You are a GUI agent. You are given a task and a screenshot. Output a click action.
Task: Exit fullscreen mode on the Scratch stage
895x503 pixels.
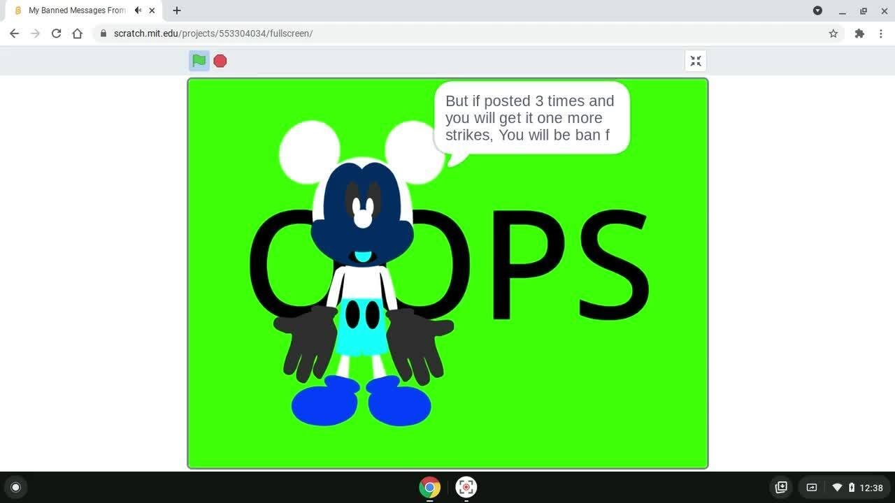pos(696,61)
